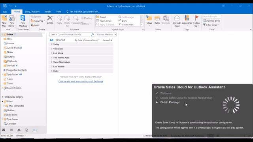Open more navigation options (three dots)
The width and height of the screenshot is (253, 142).
[34, 130]
